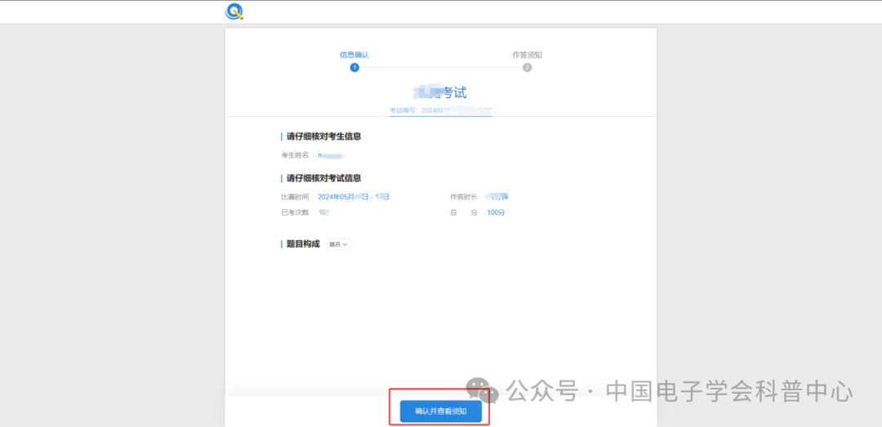
Task: Click the step 2 circle indicator
Action: click(527, 68)
